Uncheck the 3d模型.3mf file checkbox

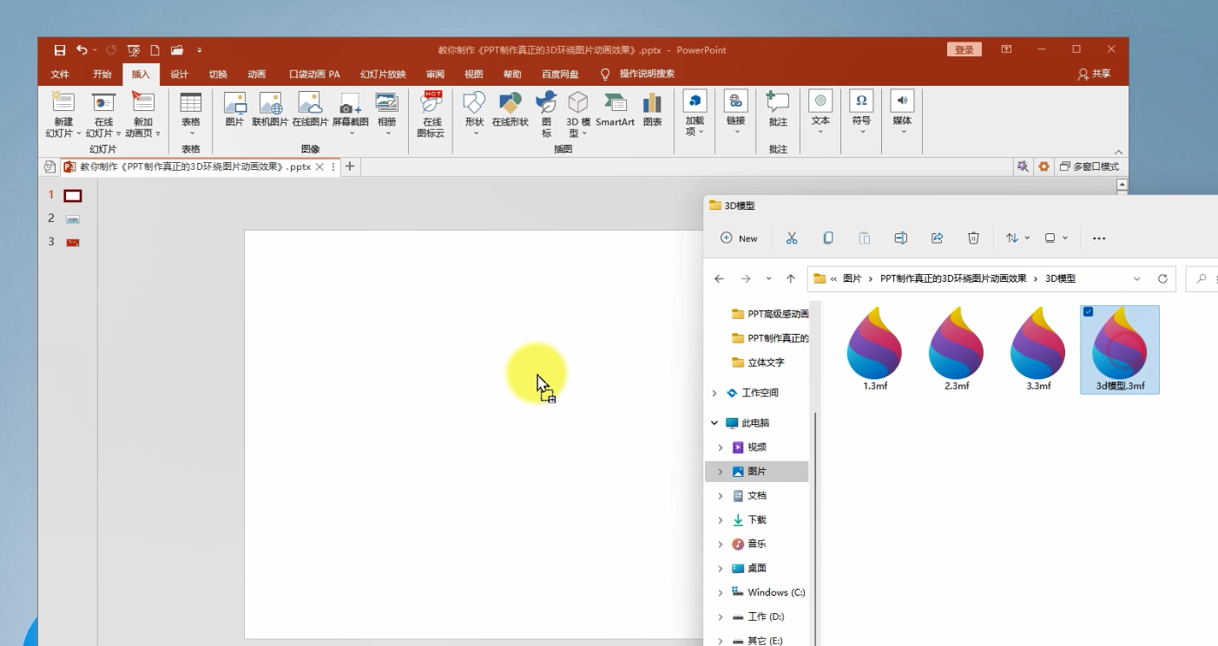[1089, 312]
